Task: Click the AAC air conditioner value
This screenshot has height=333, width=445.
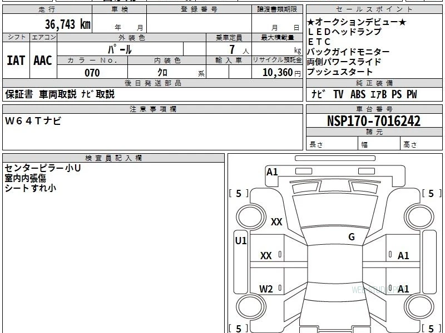Action: (x=43, y=60)
